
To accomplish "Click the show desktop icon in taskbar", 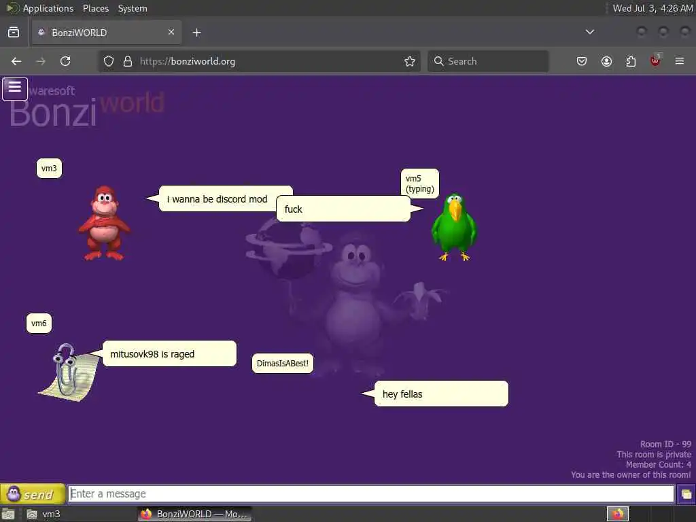I will pos(8,514).
